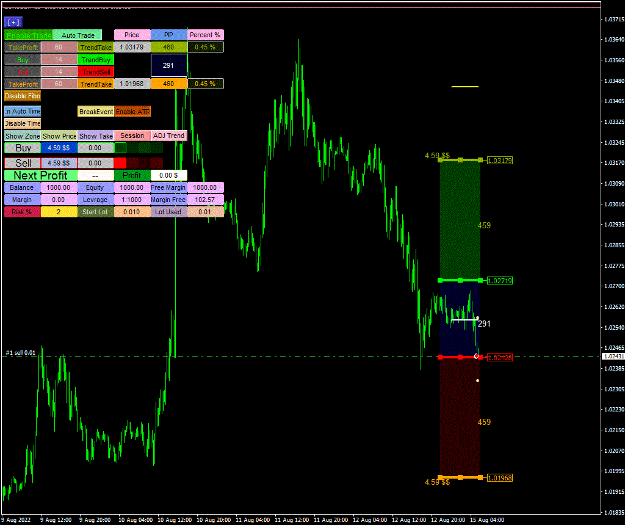Click the olive 460 pip value
Image resolution: width=625 pixels, height=525 pixels.
coord(168,48)
